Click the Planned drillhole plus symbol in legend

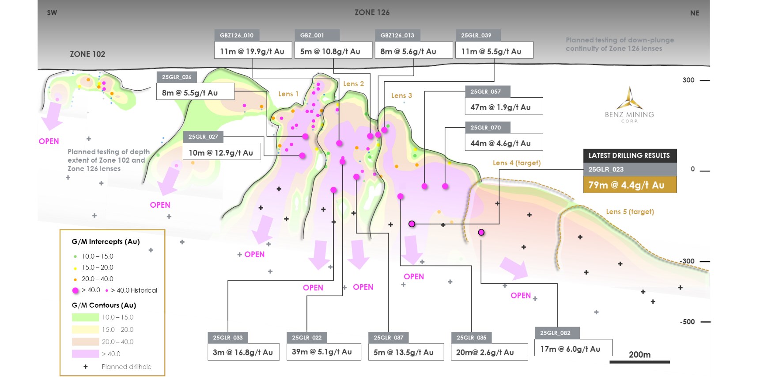point(86,367)
